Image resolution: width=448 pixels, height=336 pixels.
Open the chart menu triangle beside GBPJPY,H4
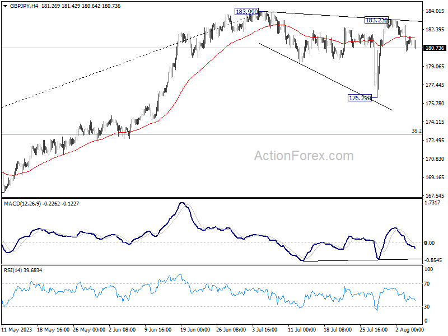6,6
